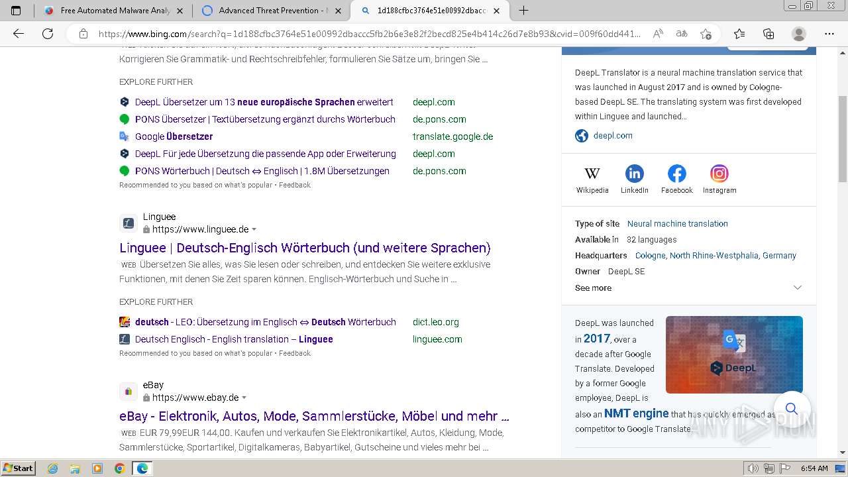Switch to Free Automated Malware Analysis tab
The width and height of the screenshot is (848, 477).
point(115,11)
